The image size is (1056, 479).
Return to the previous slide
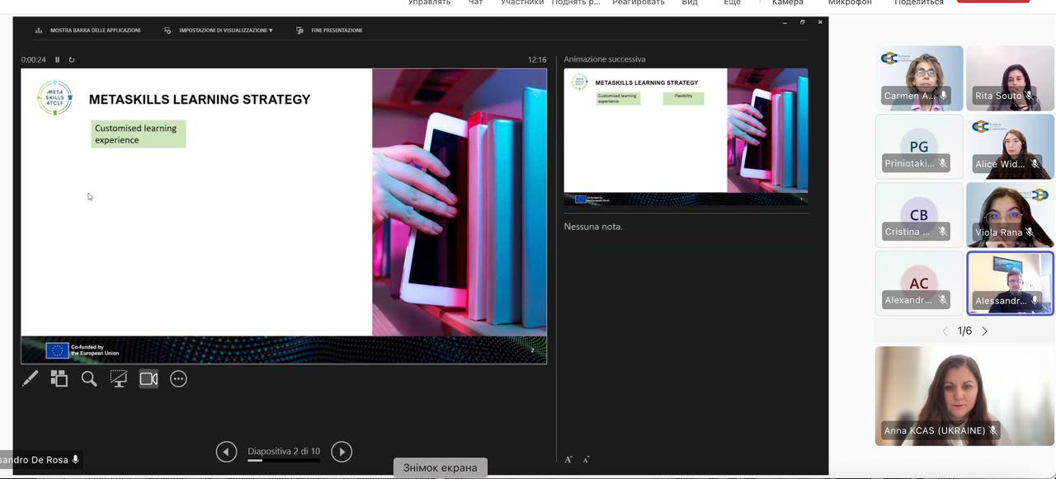[226, 451]
